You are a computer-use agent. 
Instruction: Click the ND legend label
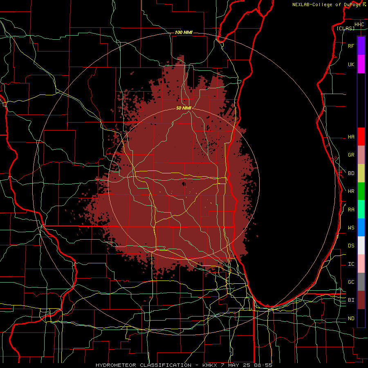click(x=351, y=319)
